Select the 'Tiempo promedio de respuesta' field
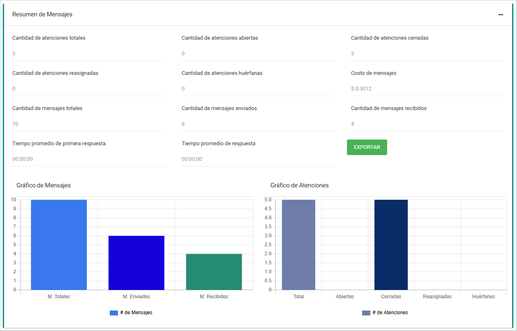The width and height of the screenshot is (517, 331). tap(258, 159)
